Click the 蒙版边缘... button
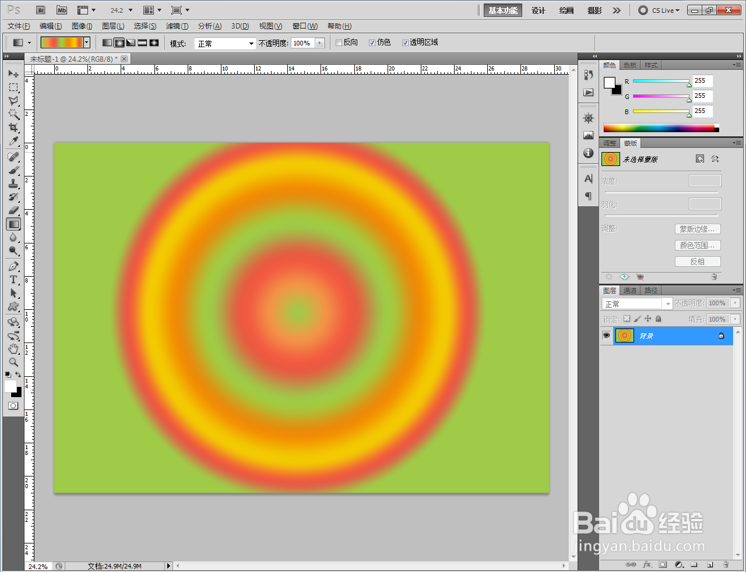 click(x=698, y=229)
